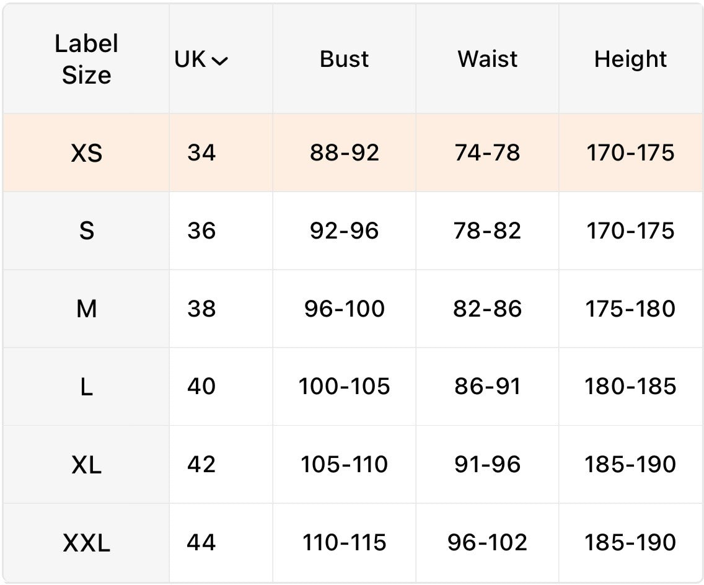Select the S label size cell
Viewport: 704px width, 585px height.
pyautogui.click(x=87, y=231)
